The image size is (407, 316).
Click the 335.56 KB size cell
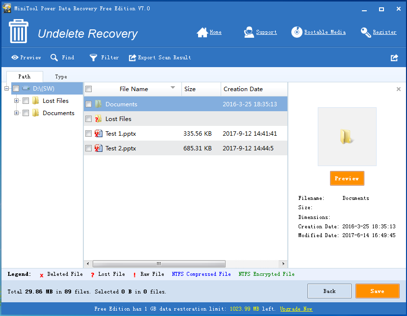pos(198,133)
